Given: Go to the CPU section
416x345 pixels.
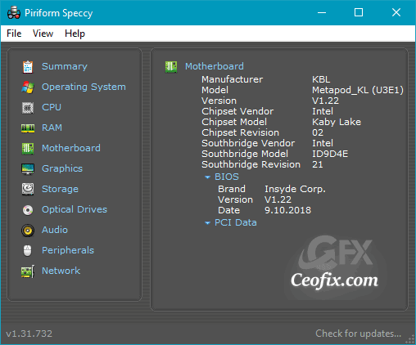Looking at the screenshot, I should (52, 107).
